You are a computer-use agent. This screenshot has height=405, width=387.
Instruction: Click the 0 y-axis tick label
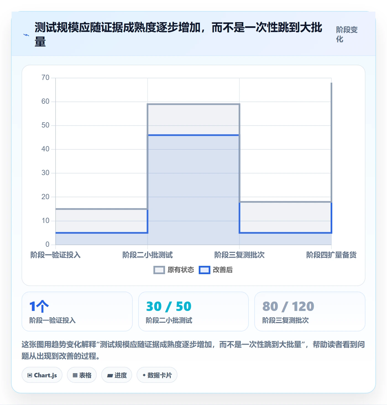click(47, 244)
